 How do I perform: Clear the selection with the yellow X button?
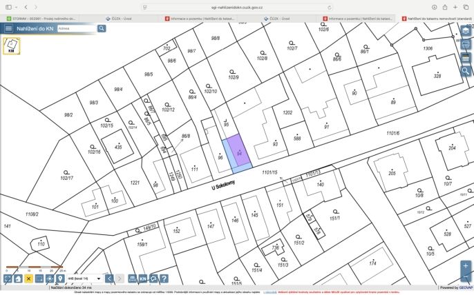(x=29, y=278)
